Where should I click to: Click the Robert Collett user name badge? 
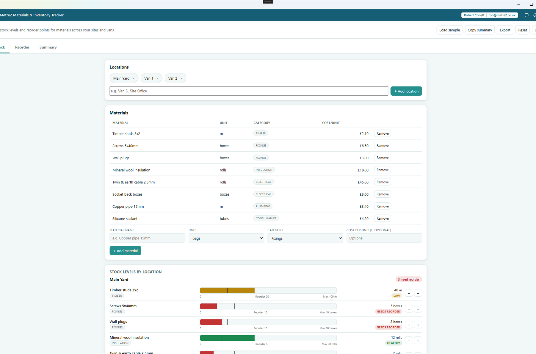(x=474, y=15)
